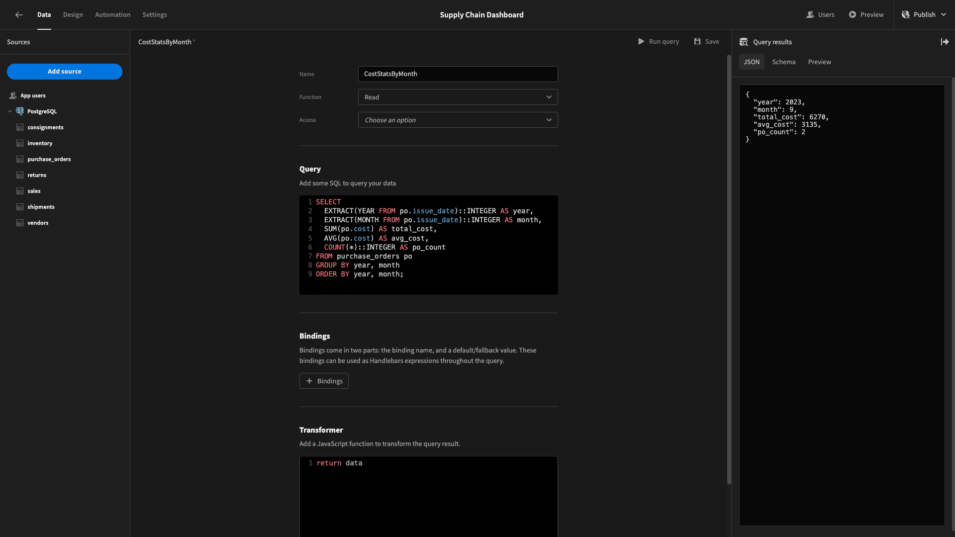
Task: Click inside the SQL query editor
Action: pyautogui.click(x=429, y=245)
